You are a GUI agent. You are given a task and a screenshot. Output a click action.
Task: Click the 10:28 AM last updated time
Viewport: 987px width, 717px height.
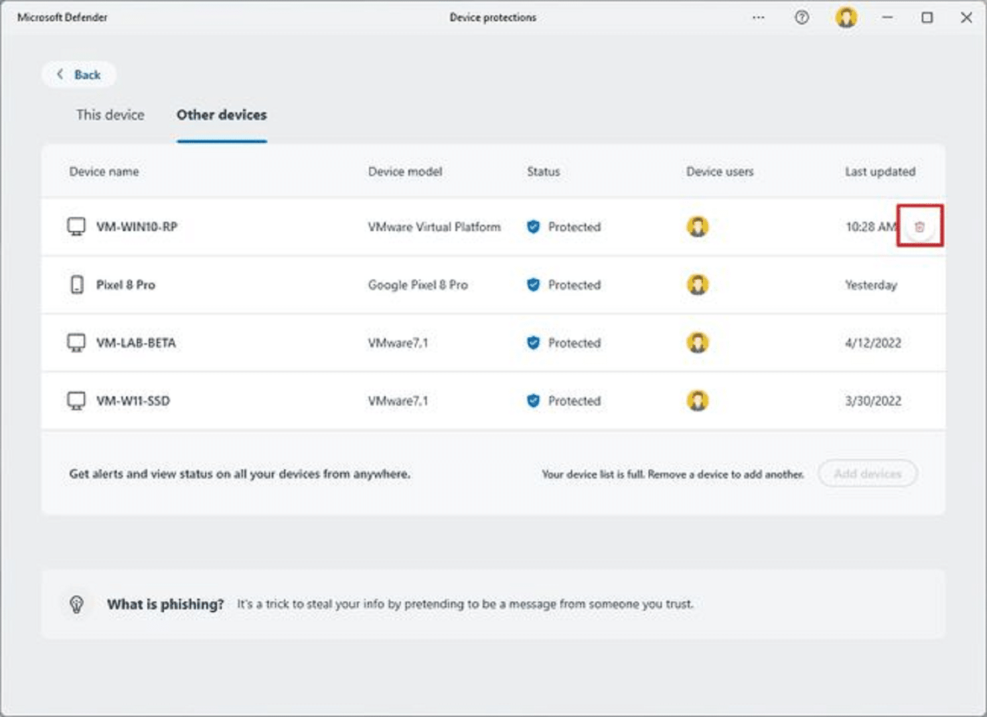pos(871,227)
